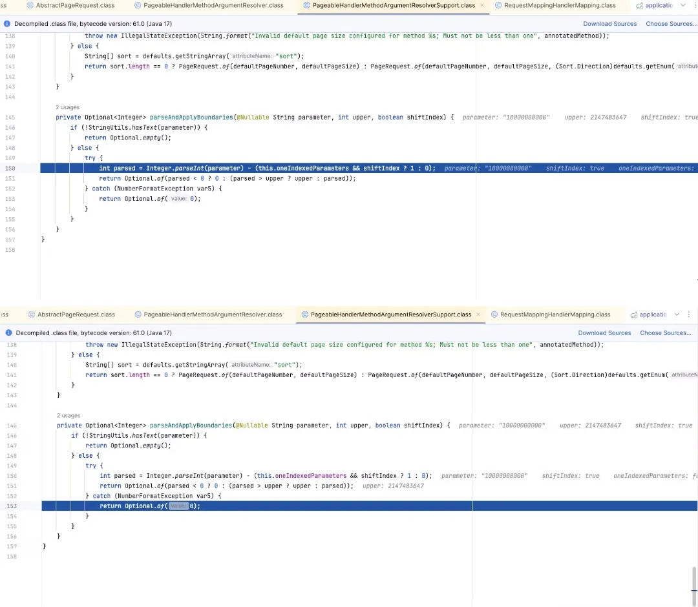Open the vertical three-dot tab menu in upper pane
This screenshot has height=607, width=698.
coord(694,5)
